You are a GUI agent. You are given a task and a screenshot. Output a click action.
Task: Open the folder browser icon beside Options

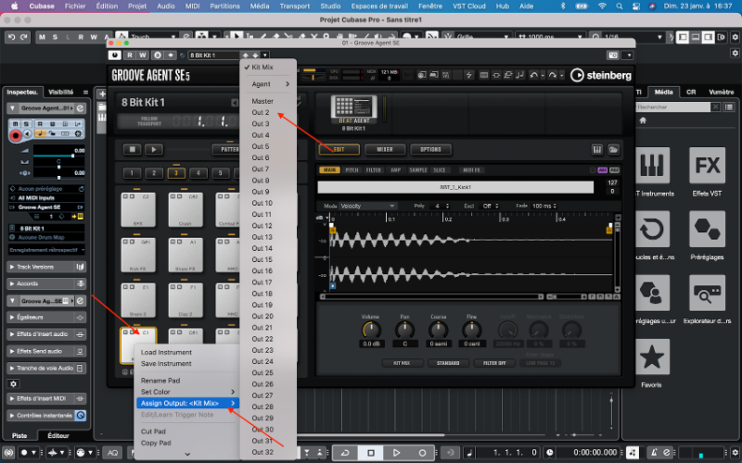pyautogui.click(x=614, y=150)
